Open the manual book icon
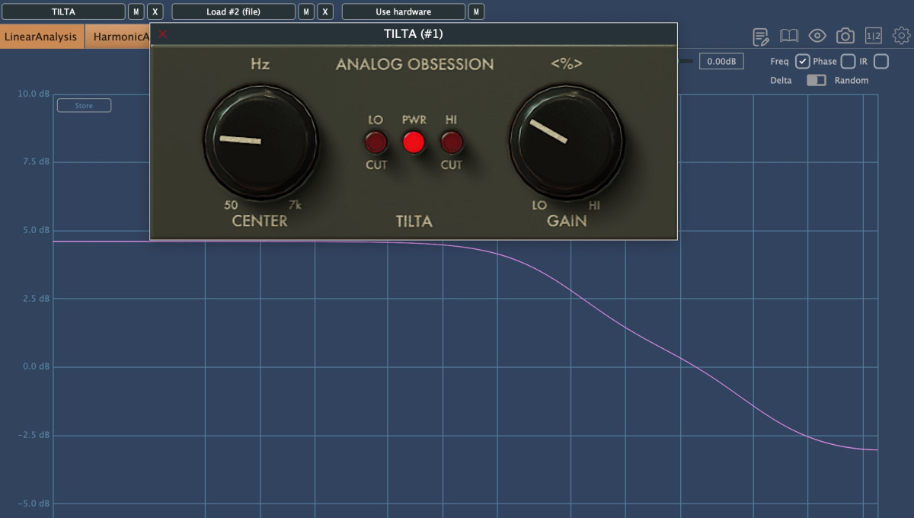The image size is (914, 518). (788, 36)
